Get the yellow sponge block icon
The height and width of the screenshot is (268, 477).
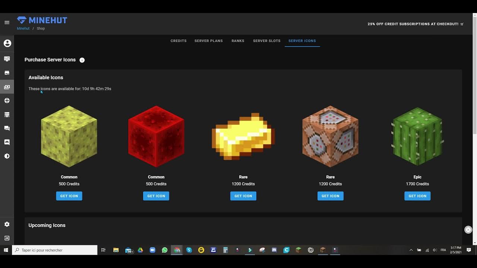[69, 196]
